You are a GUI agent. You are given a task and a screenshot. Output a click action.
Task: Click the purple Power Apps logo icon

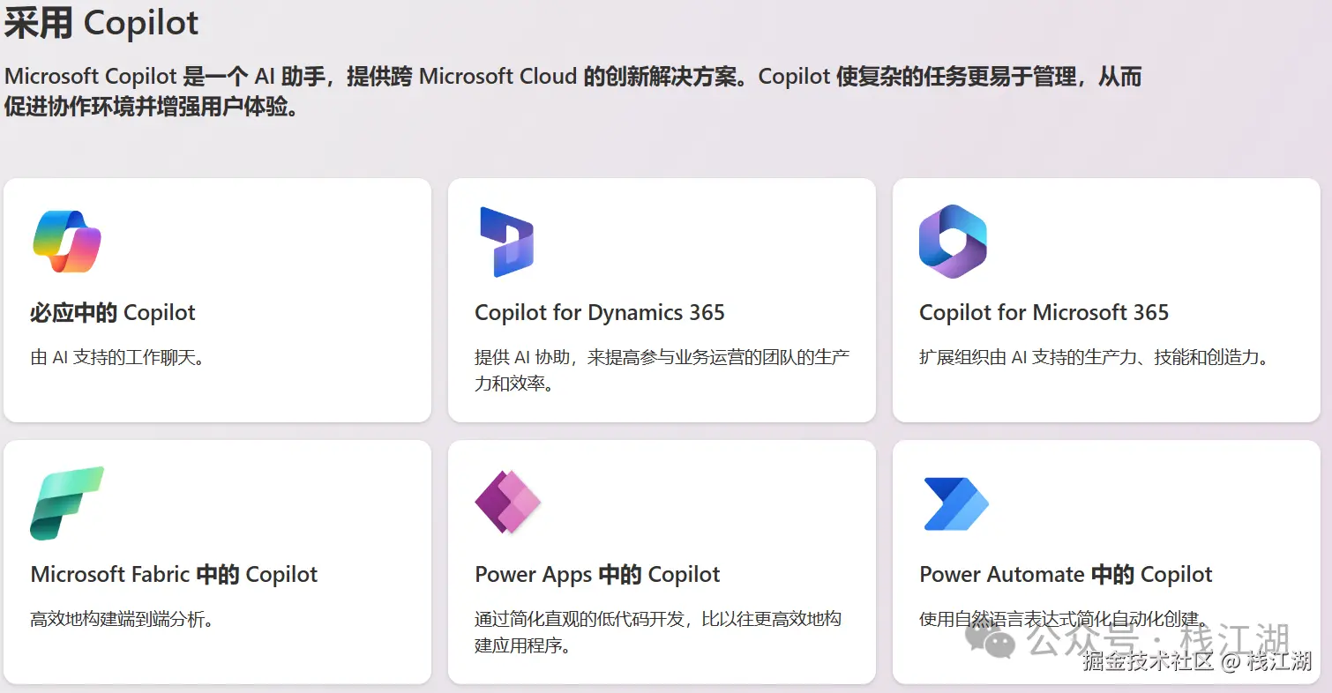click(x=507, y=502)
